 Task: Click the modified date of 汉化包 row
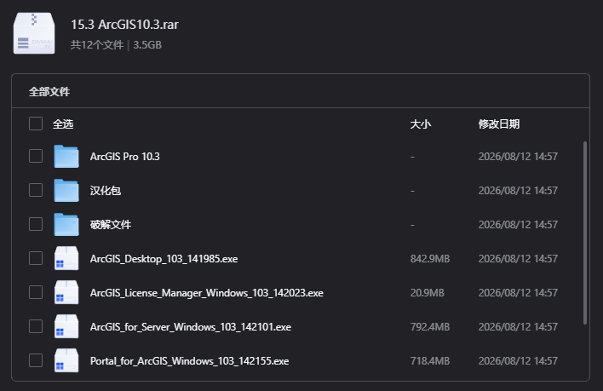click(x=518, y=191)
